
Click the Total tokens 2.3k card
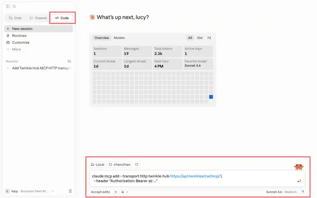tap(168, 51)
